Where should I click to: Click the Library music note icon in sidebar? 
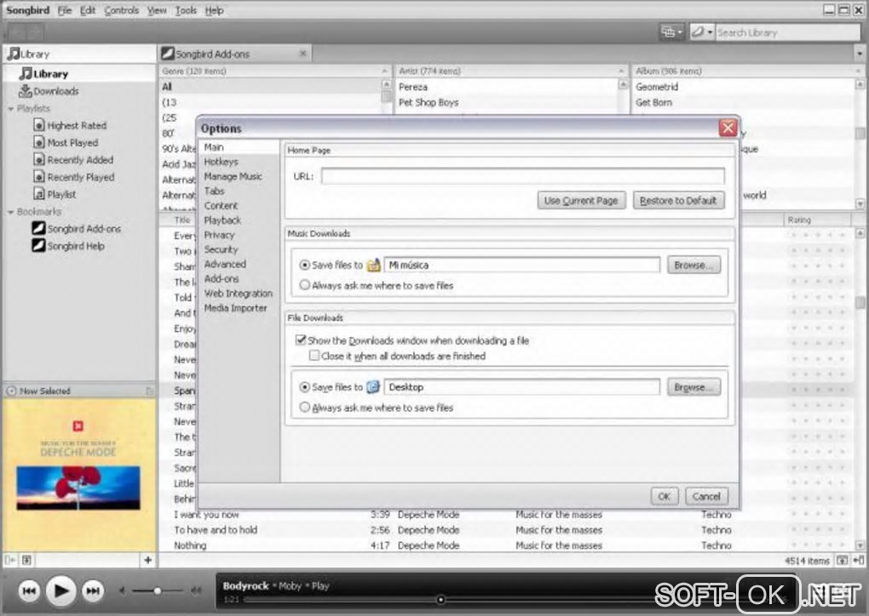[x=25, y=74]
